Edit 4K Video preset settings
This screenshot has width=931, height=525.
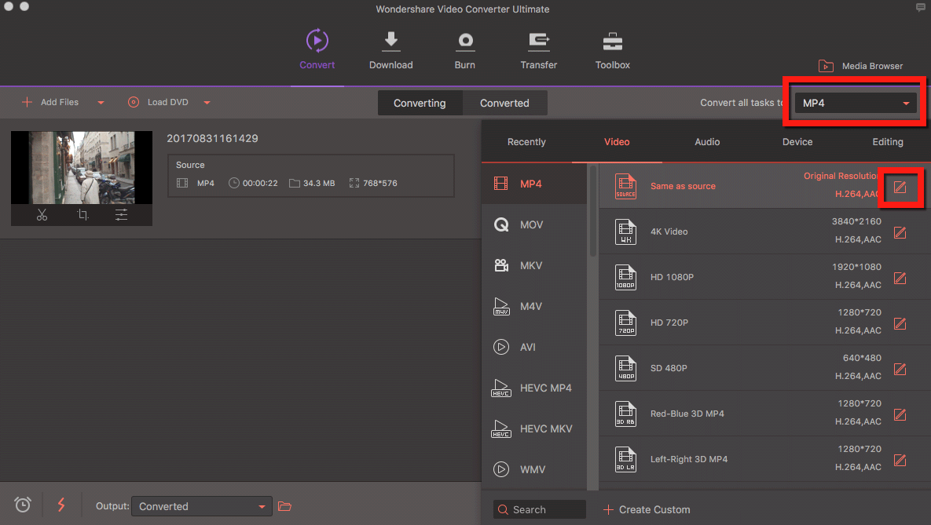(900, 232)
